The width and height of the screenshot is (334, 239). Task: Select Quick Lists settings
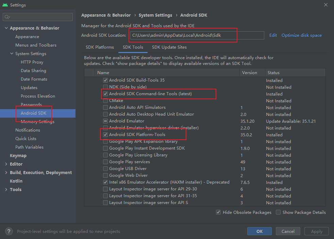click(26, 139)
